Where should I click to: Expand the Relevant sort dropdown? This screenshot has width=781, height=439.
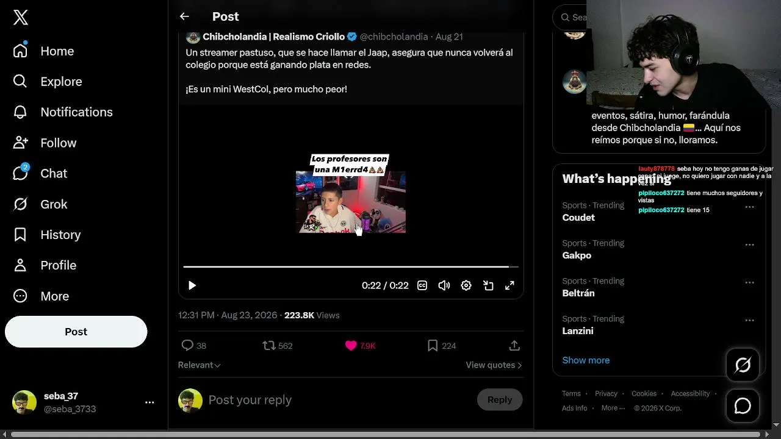200,365
